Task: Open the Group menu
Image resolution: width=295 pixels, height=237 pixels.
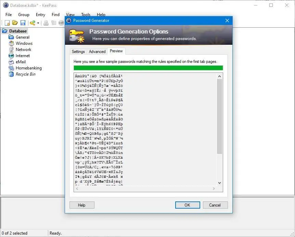Action: pyautogui.click(x=24, y=15)
